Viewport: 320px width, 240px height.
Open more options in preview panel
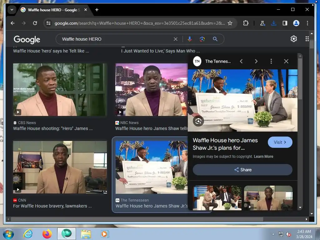(x=271, y=61)
